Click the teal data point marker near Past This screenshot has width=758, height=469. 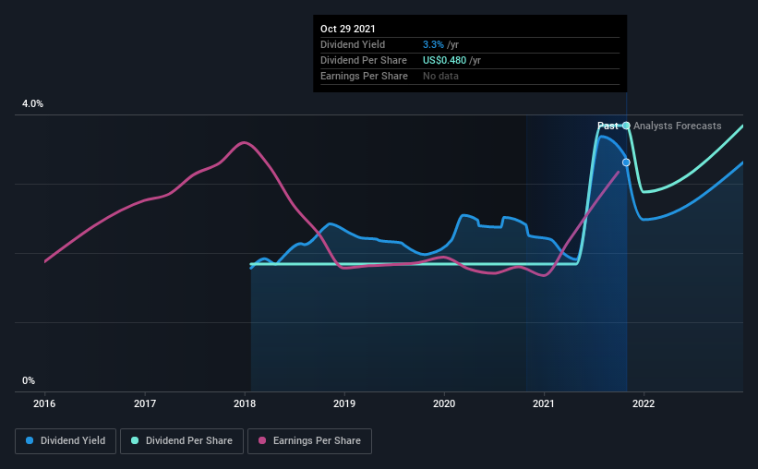(x=626, y=126)
